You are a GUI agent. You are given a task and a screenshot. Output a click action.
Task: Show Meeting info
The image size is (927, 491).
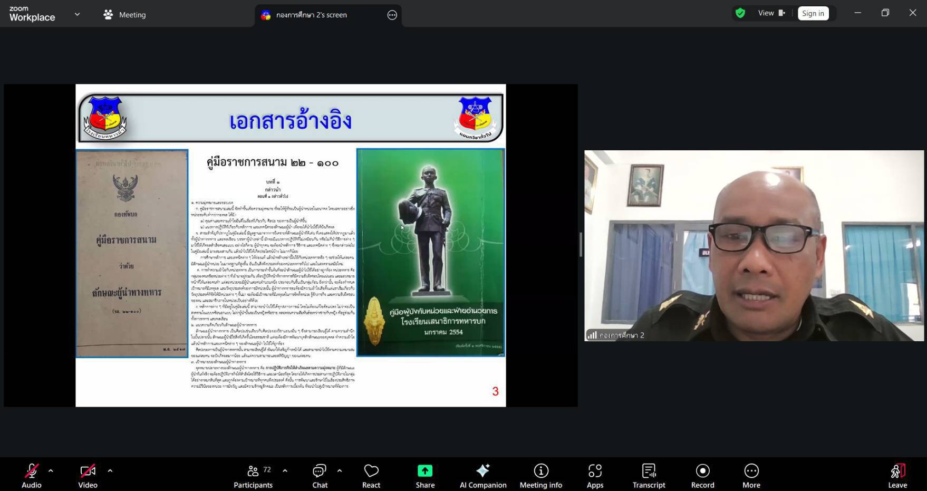click(x=540, y=475)
